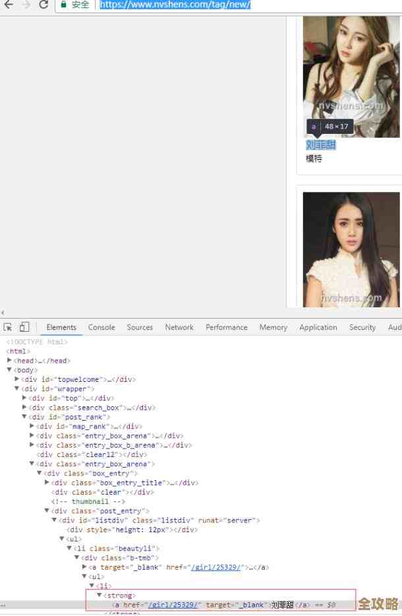Click the browser back arrow
Screen dimensions: 402x616
(x=9, y=5)
